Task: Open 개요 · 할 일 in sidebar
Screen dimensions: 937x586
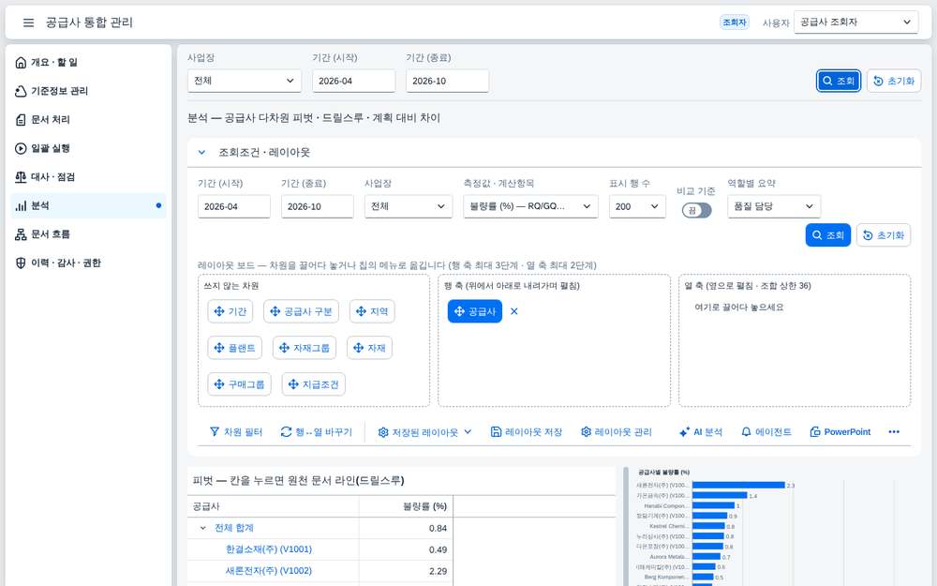Action: [88, 62]
